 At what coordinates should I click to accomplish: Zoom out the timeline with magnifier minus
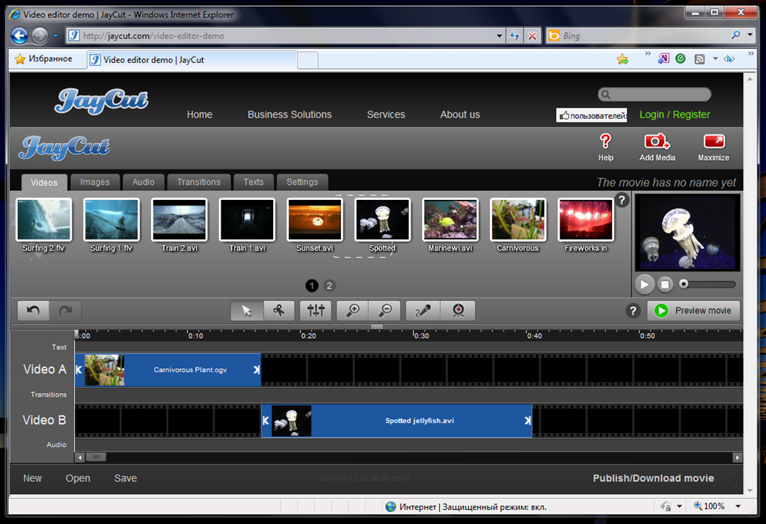point(385,311)
